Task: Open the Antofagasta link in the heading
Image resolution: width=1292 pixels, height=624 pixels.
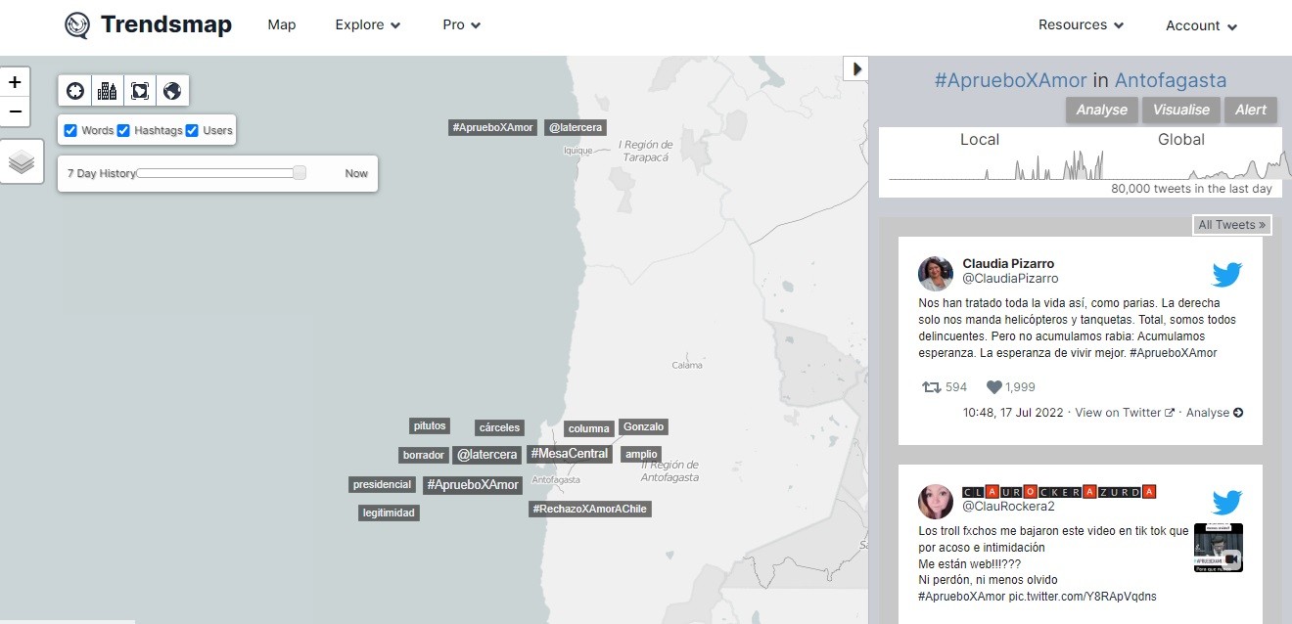Action: pos(1171,81)
